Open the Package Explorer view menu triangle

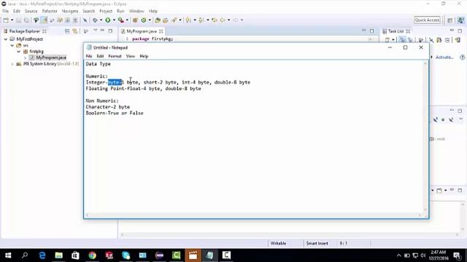(x=96, y=31)
